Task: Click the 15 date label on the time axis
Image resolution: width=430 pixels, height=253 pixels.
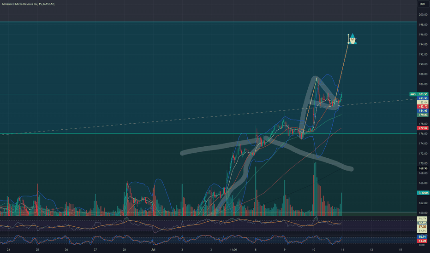Action: [x=400, y=249]
